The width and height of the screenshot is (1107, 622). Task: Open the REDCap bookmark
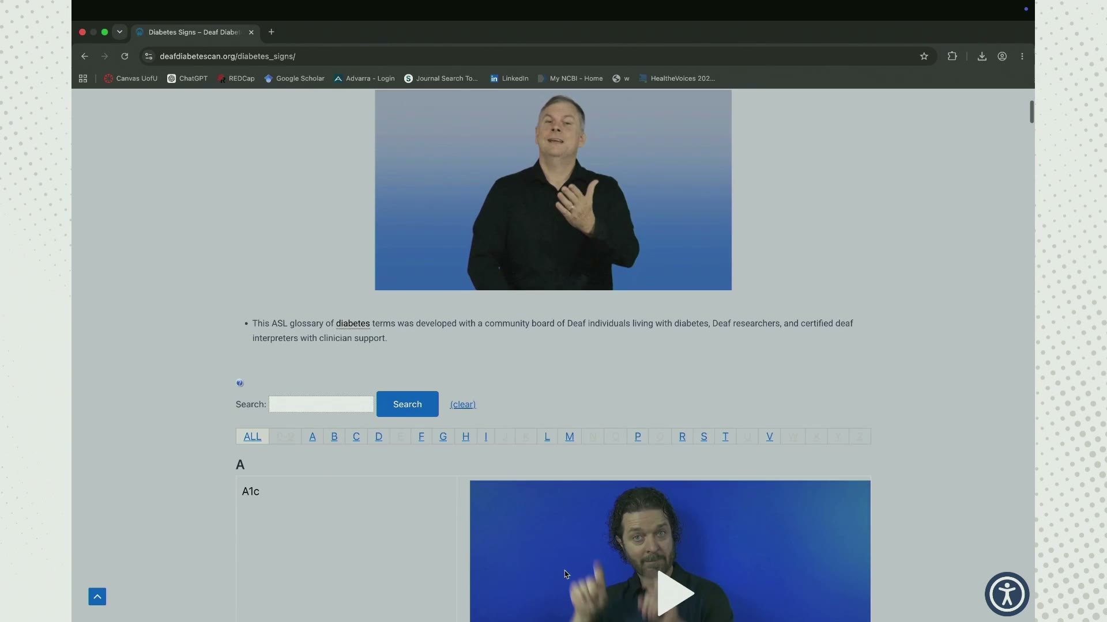(236, 78)
